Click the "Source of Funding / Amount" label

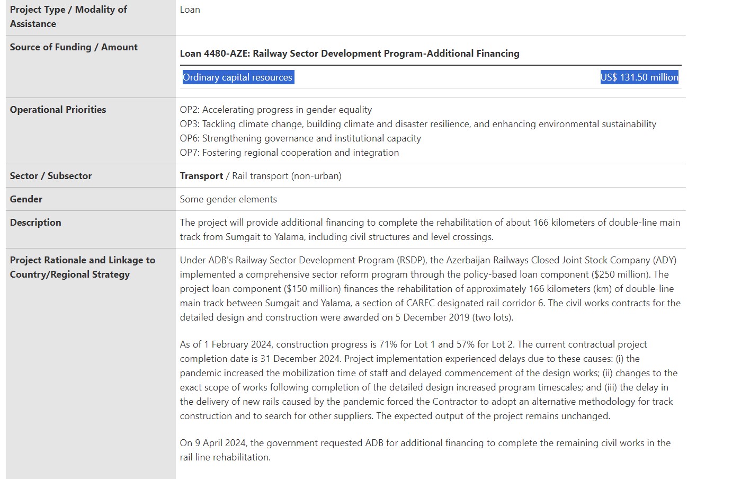click(74, 47)
